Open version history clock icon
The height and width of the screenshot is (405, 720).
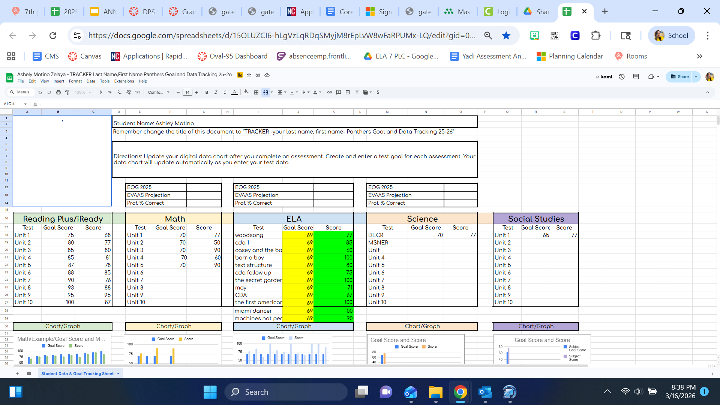click(x=622, y=76)
